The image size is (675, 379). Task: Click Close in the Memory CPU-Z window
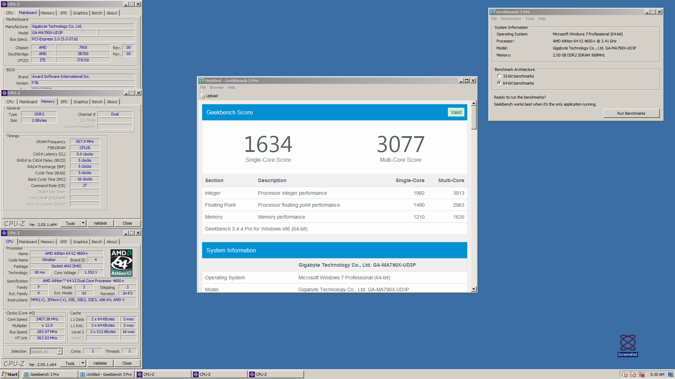coord(127,223)
